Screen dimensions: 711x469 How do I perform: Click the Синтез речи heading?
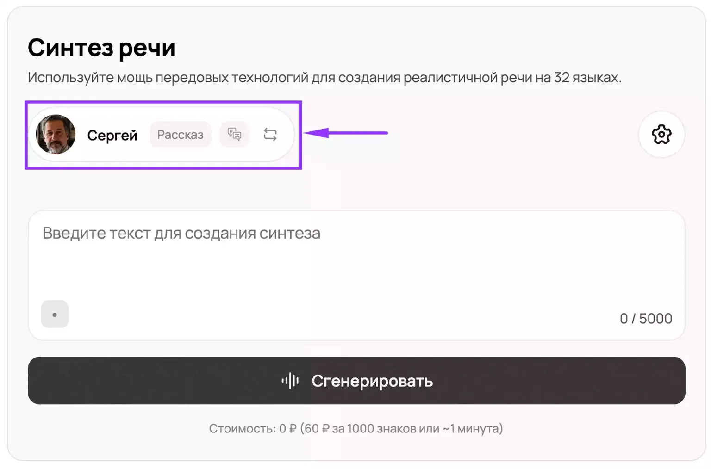click(101, 48)
